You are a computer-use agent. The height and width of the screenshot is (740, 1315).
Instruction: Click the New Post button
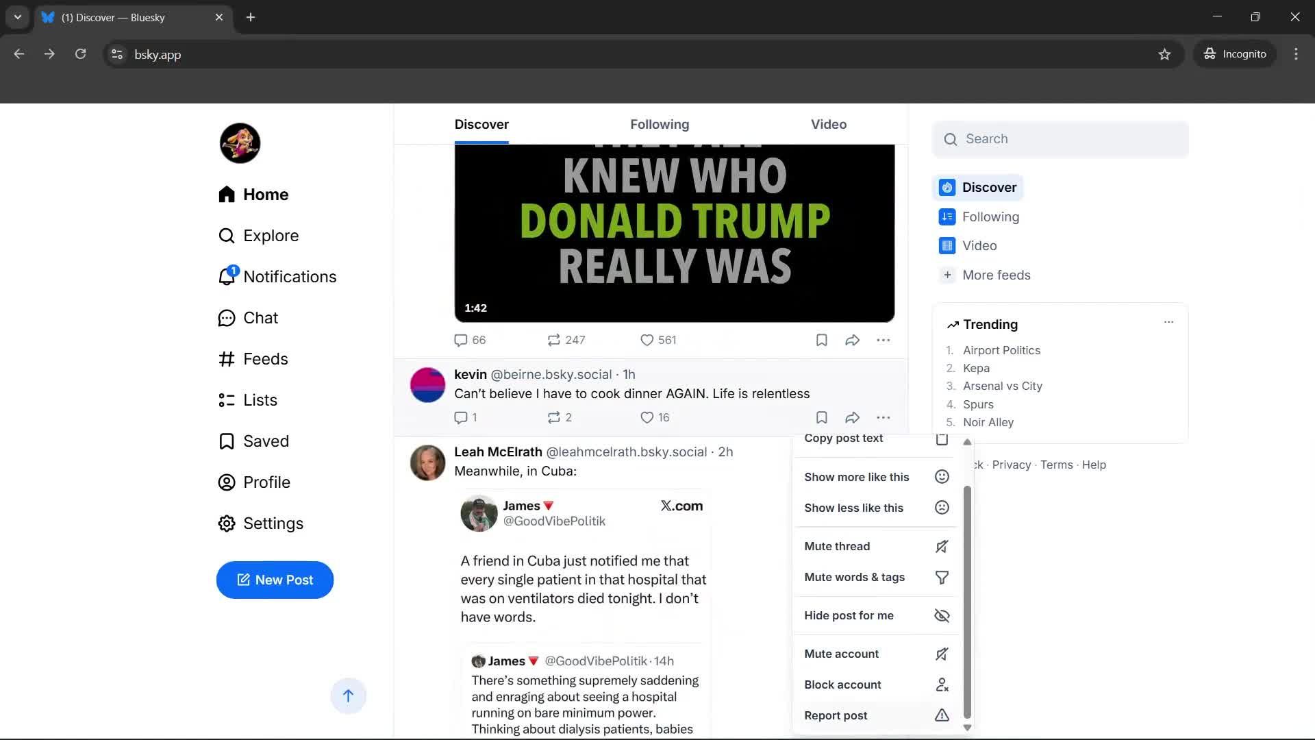(x=275, y=580)
